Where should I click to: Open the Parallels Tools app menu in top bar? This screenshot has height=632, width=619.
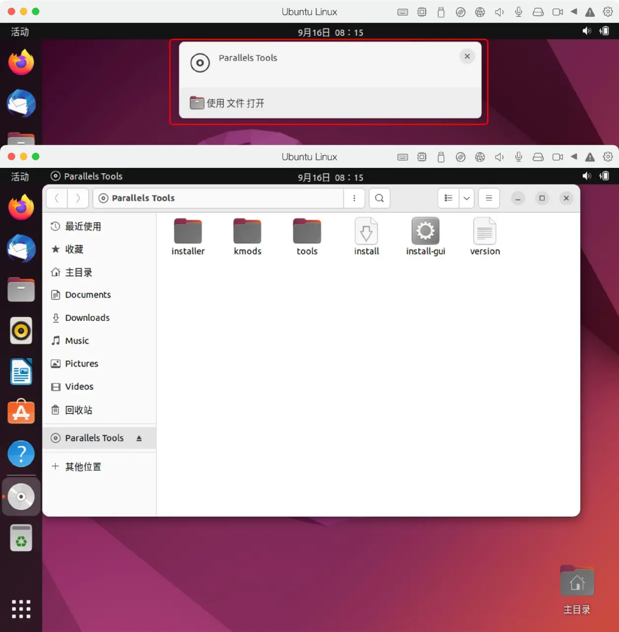point(87,176)
